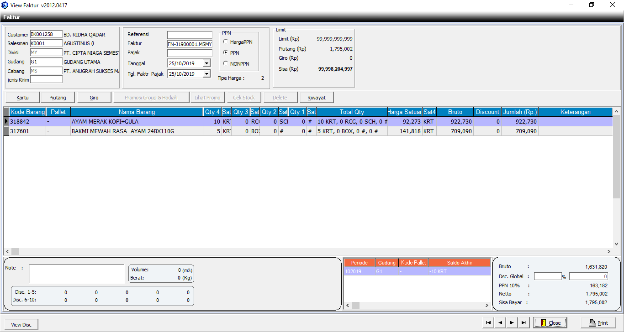
Task: Expand the Tgl. Faktr Pajak date dropdown
Action: (206, 74)
